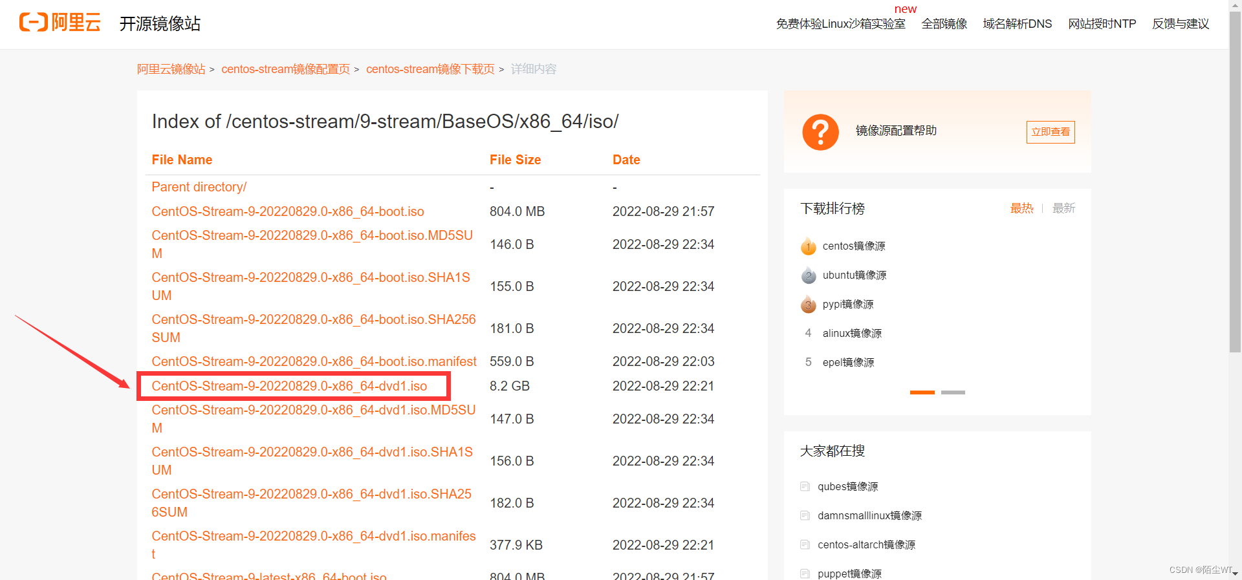Switch ranking to 最新 tab
Screen dimensions: 1242x580
(1063, 208)
